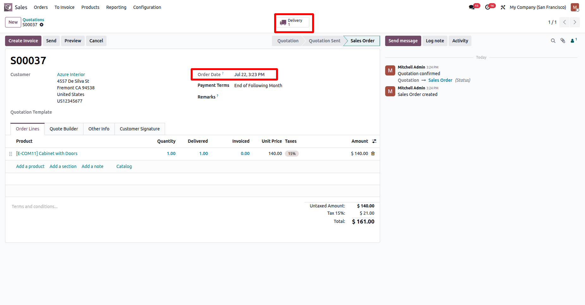Image resolution: width=585 pixels, height=305 pixels.
Task: Click the Order Date field
Action: 249,75
